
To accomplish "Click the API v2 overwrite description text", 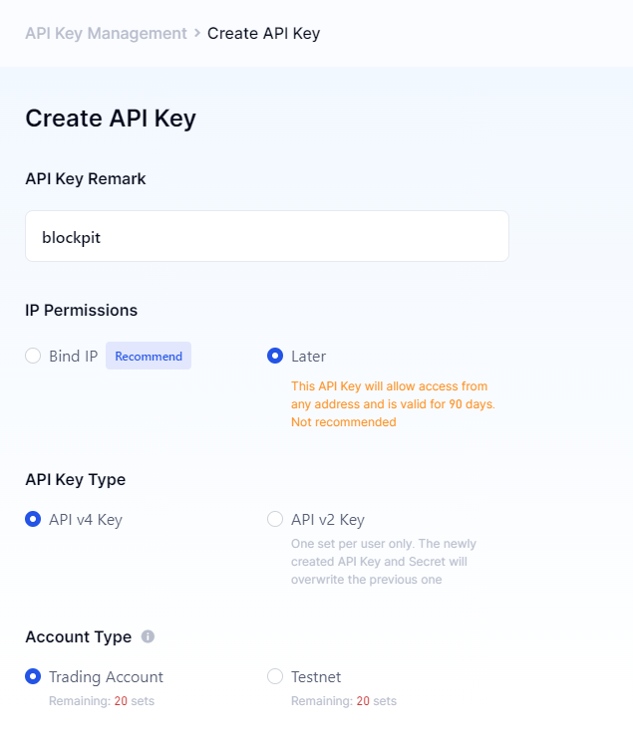I will pyautogui.click(x=383, y=562).
